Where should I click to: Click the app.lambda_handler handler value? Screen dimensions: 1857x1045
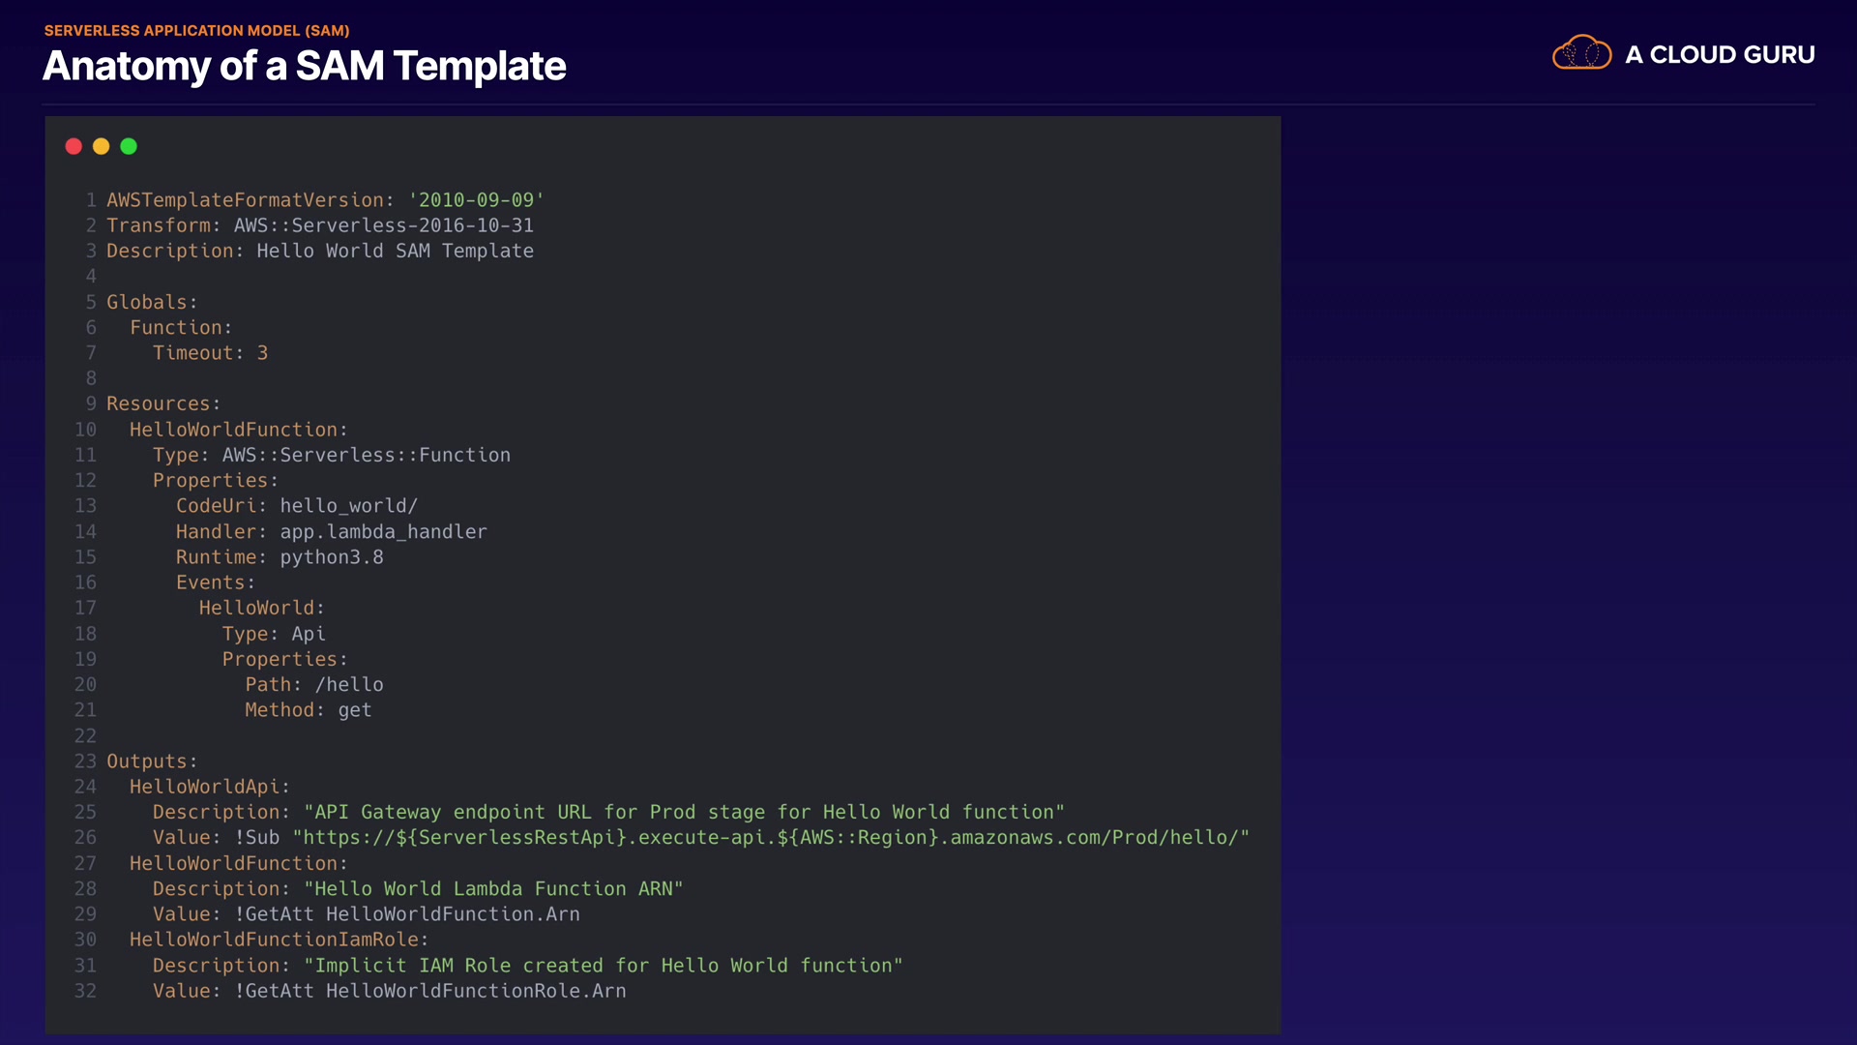tap(383, 532)
